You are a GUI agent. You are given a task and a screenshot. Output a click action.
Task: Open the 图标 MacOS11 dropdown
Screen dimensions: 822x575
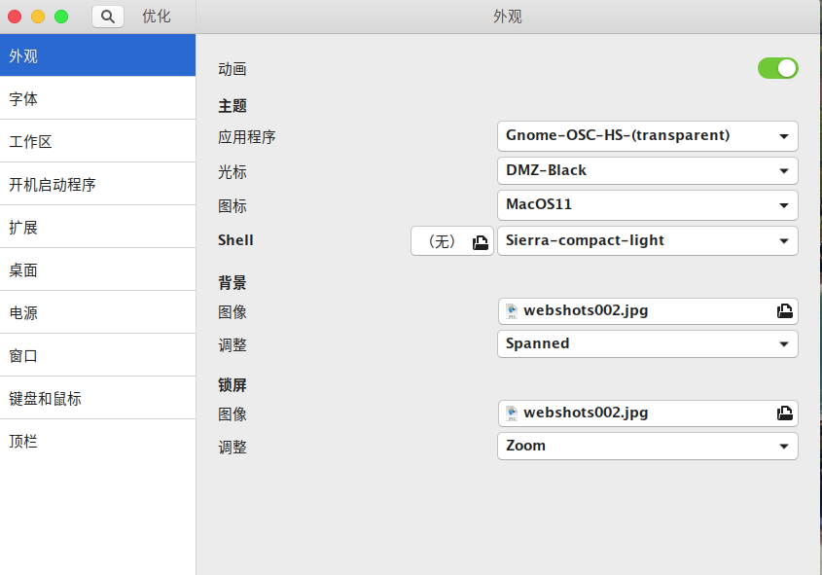pyautogui.click(x=648, y=205)
